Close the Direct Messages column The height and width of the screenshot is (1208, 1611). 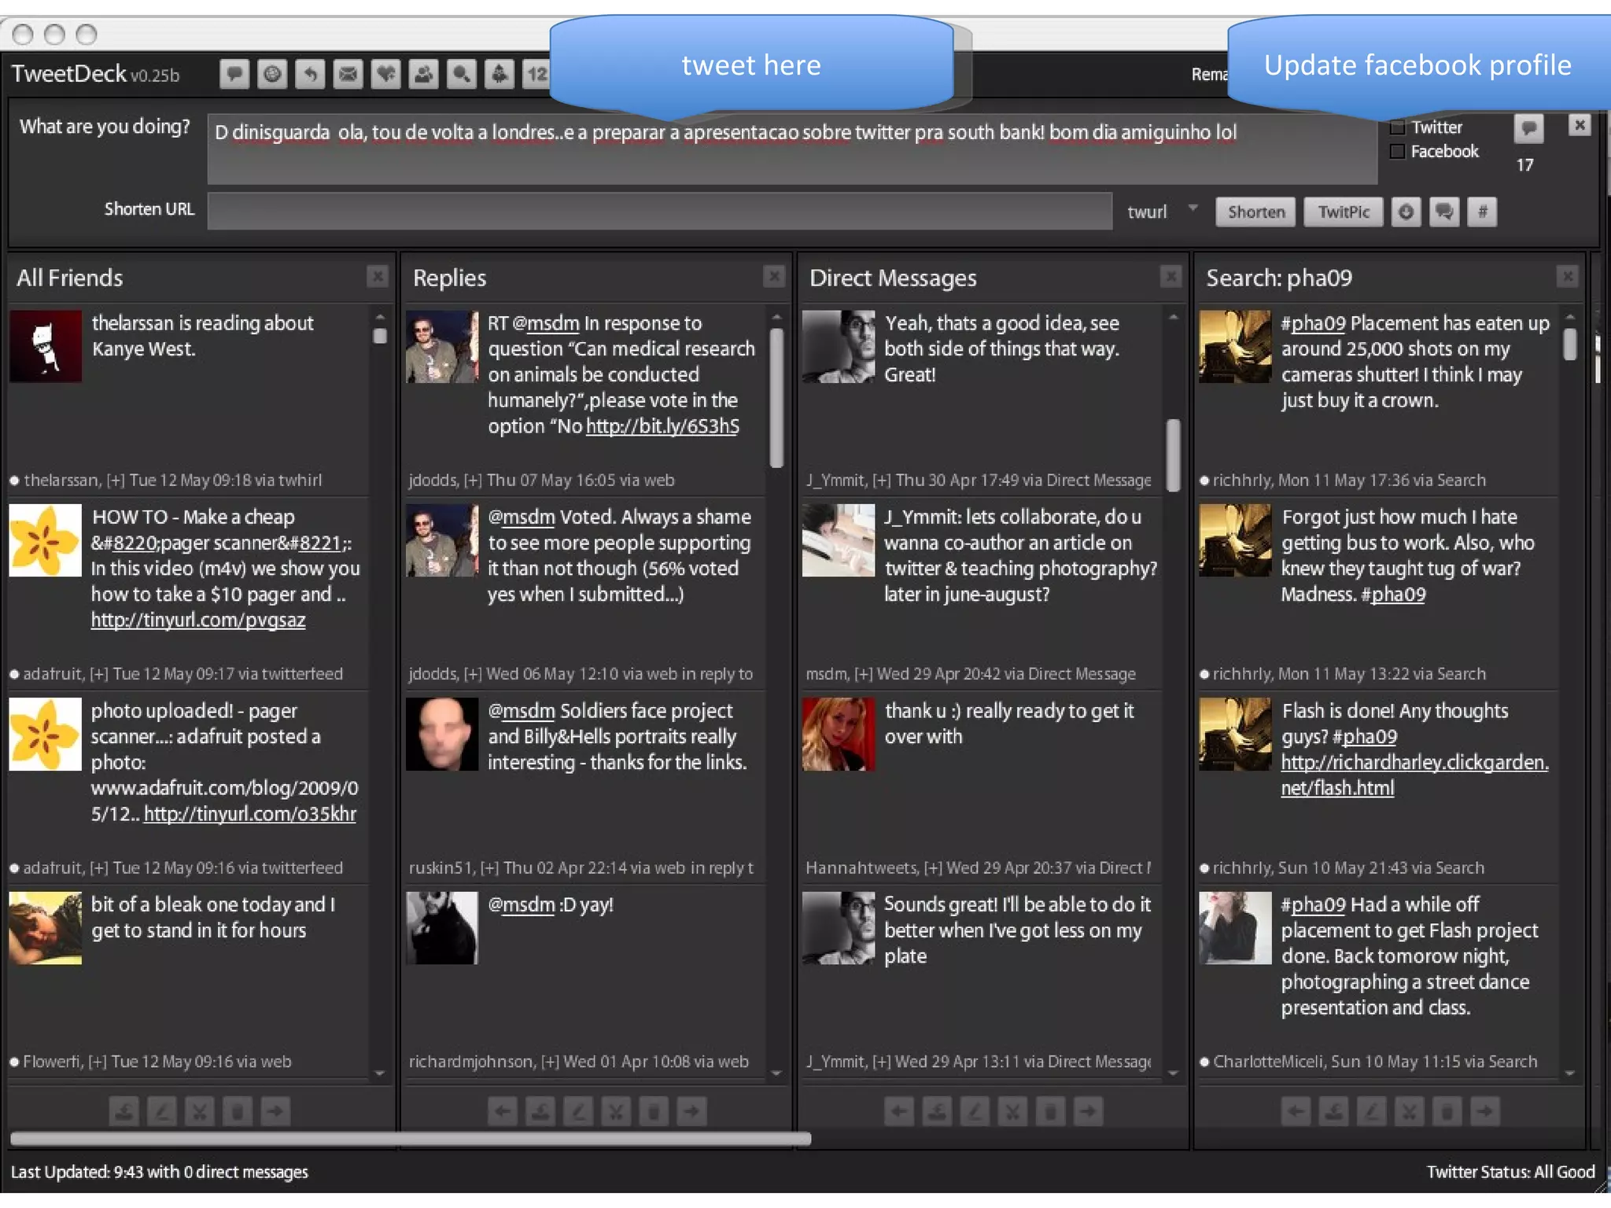1170,277
